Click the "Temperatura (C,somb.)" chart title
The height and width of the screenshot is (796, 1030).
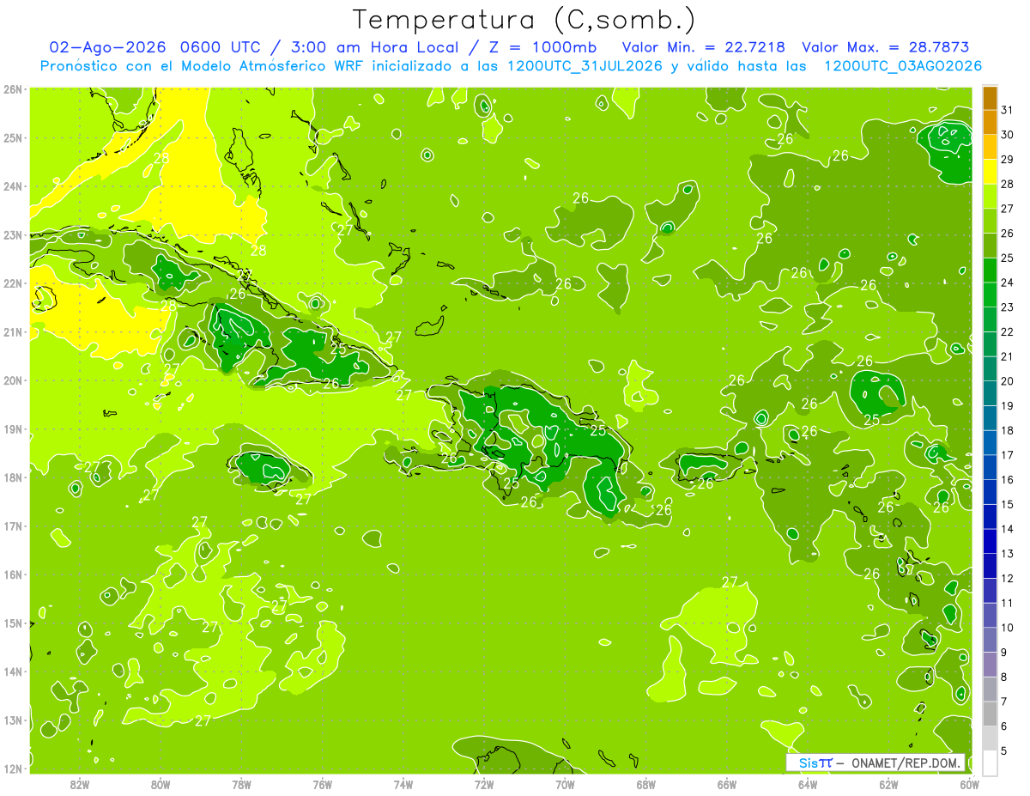point(524,20)
